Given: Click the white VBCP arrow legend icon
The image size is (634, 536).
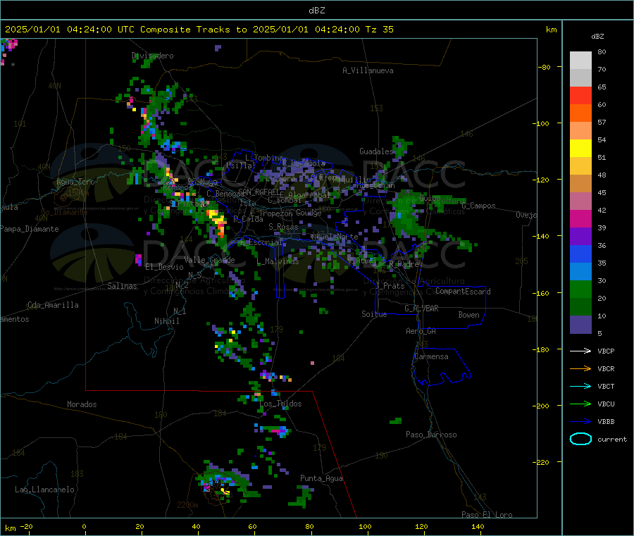Looking at the screenshot, I should click(580, 351).
